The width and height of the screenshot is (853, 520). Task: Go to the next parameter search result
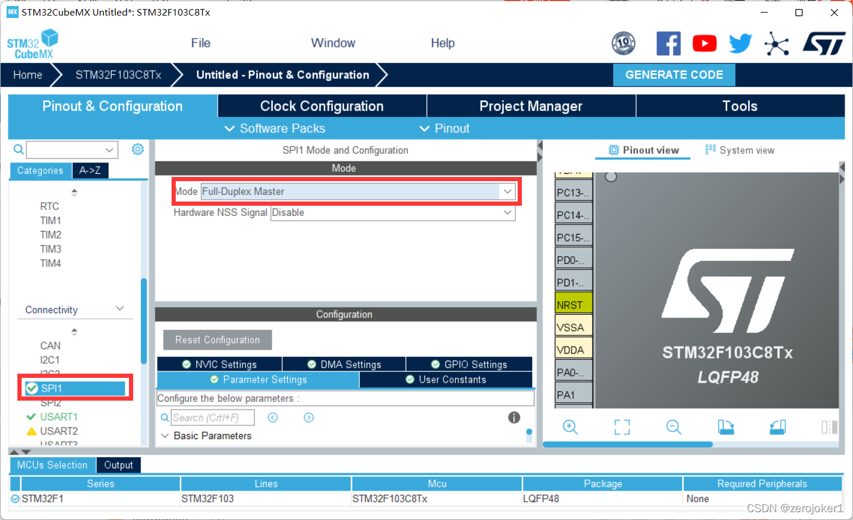pos(308,417)
